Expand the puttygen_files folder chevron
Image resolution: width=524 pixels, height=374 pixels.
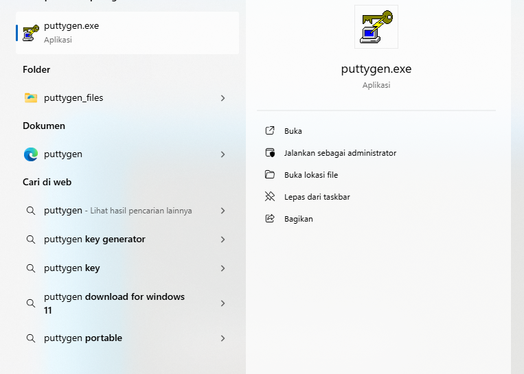[223, 98]
